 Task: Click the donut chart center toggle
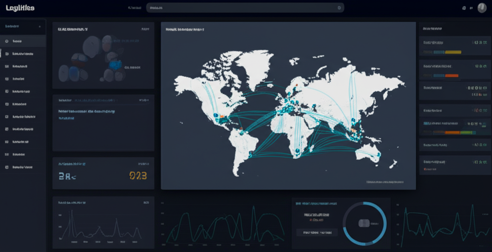click(x=364, y=223)
